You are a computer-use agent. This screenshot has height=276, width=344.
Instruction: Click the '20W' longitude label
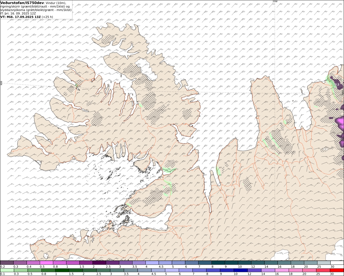coord(275,1)
